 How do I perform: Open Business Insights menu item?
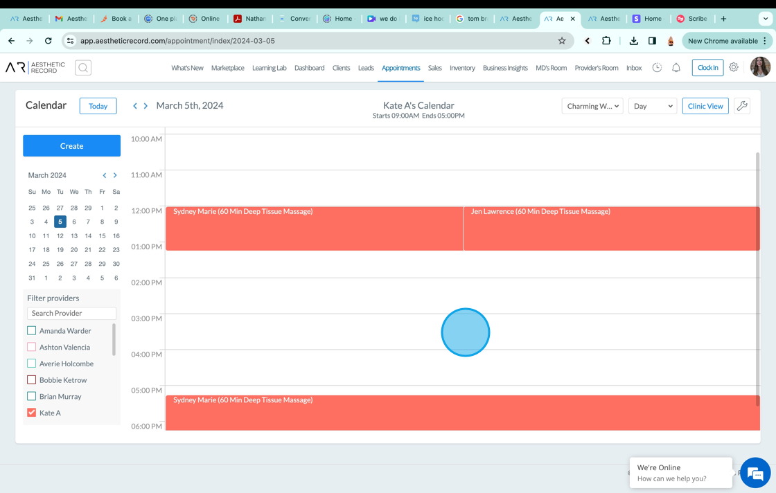(505, 68)
